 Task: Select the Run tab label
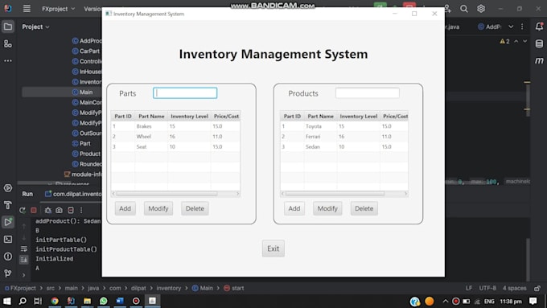click(x=27, y=194)
